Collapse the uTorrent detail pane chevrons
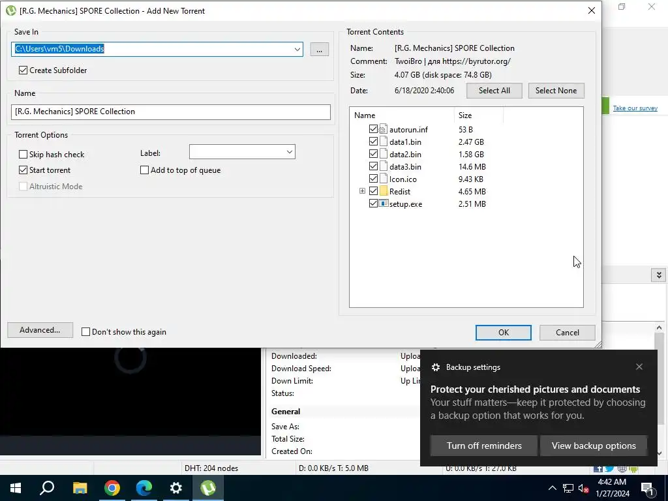668x501 pixels. (x=659, y=275)
